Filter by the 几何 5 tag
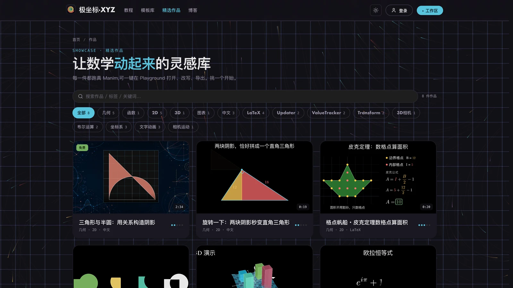 [x=108, y=113]
